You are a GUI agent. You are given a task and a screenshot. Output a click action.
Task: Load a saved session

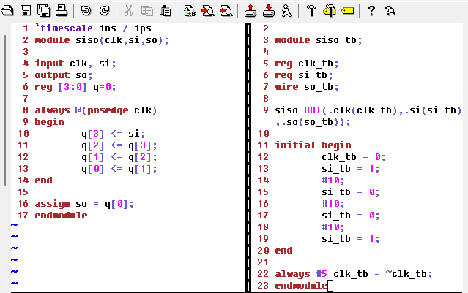pos(250,10)
